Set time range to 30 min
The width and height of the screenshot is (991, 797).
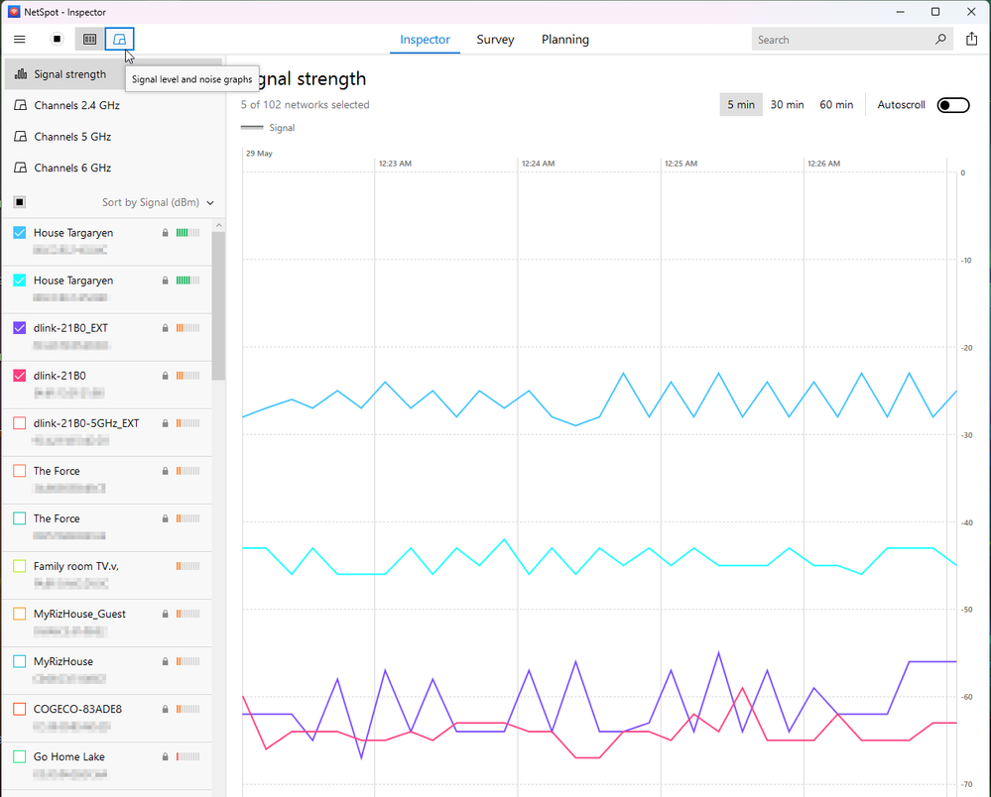pyautogui.click(x=787, y=105)
